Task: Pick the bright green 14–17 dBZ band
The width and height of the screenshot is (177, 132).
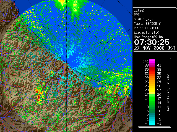Action: [152, 98]
